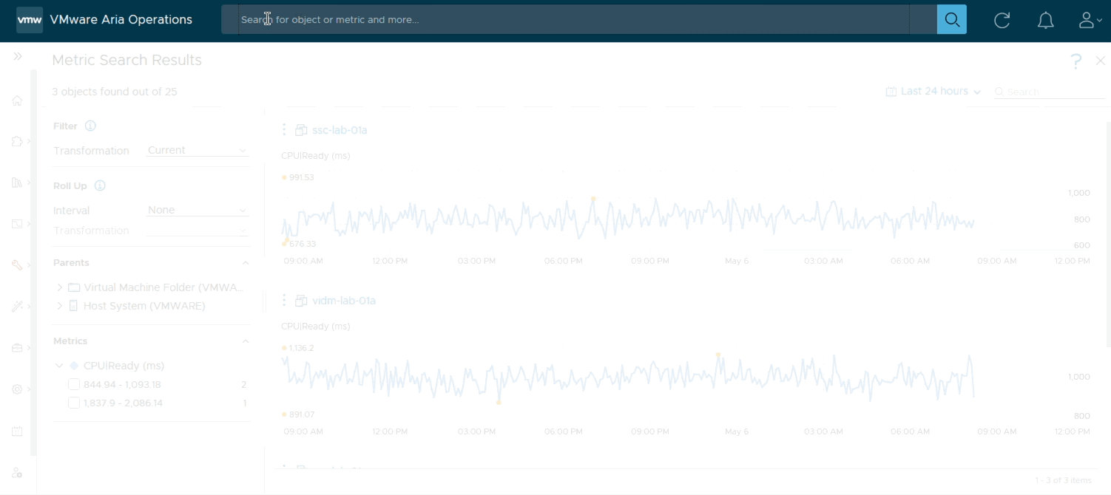Expand Virtual Machine Folder tree node
The width and height of the screenshot is (1111, 495).
click(60, 287)
